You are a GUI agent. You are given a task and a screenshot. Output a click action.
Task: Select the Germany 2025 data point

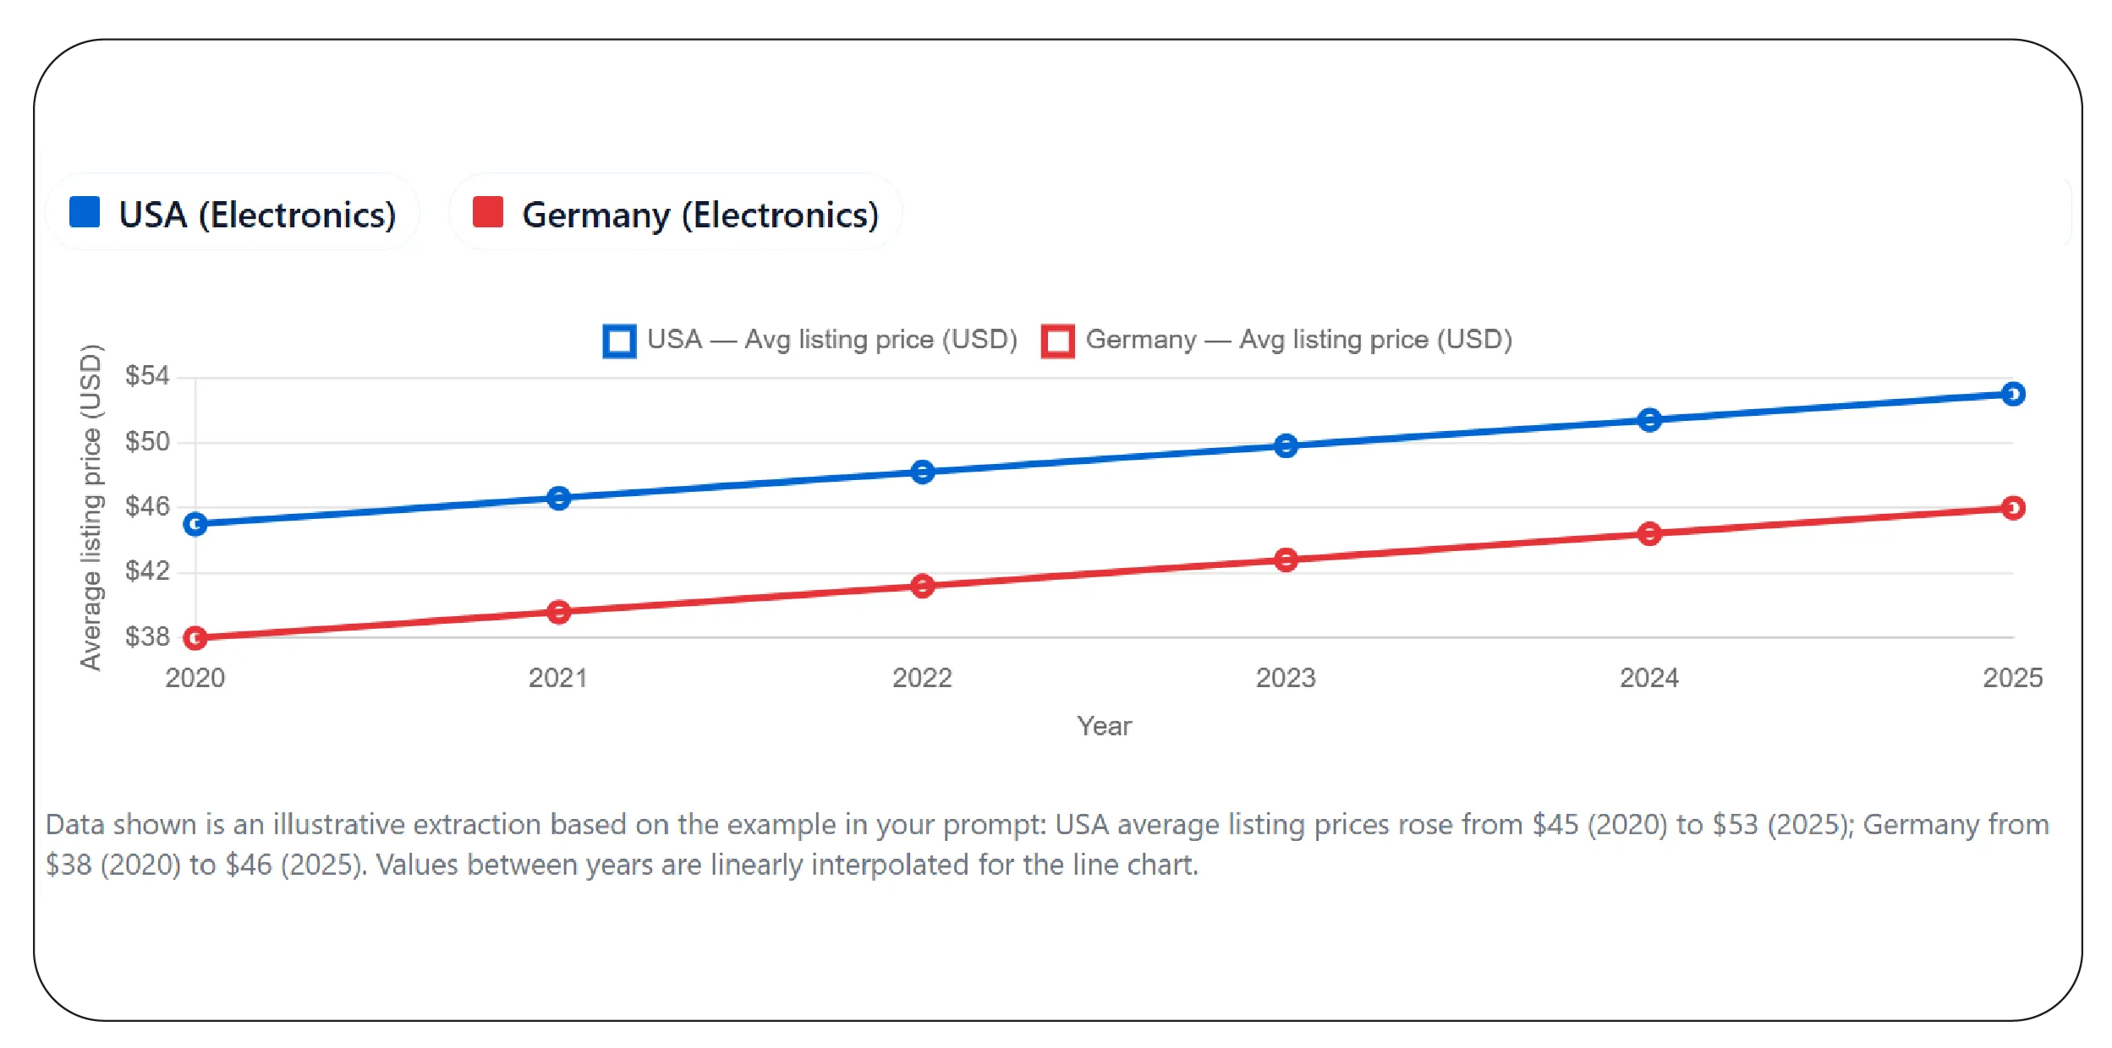pyautogui.click(x=2013, y=508)
